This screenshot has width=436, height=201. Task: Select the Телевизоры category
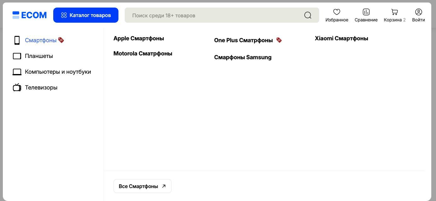41,88
